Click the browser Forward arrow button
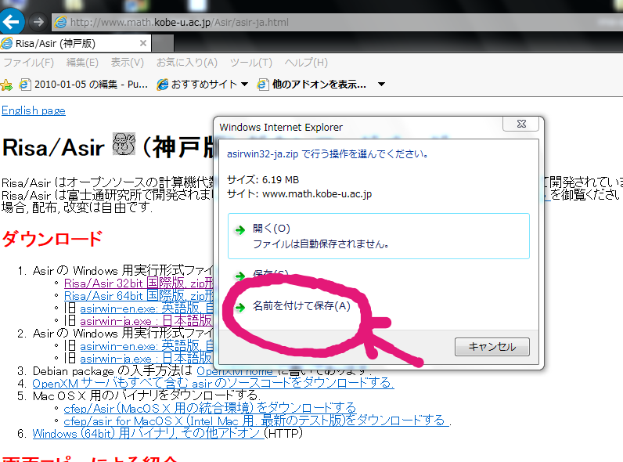The height and width of the screenshot is (462, 623). tap(38, 22)
